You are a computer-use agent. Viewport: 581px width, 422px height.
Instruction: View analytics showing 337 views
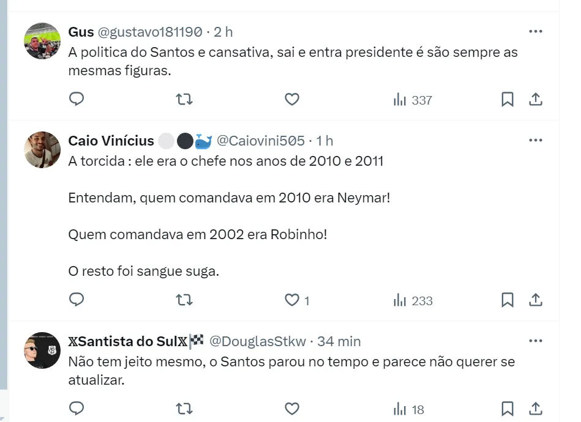(413, 100)
